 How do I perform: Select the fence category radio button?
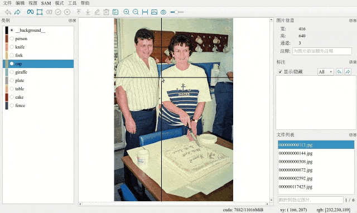click(12, 105)
